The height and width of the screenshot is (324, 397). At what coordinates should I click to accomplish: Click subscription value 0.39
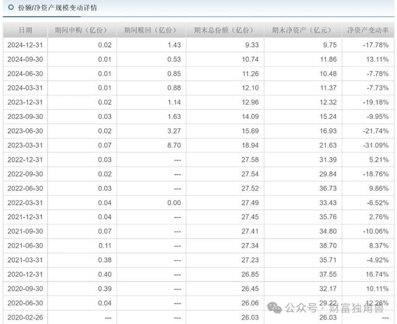(x=105, y=289)
